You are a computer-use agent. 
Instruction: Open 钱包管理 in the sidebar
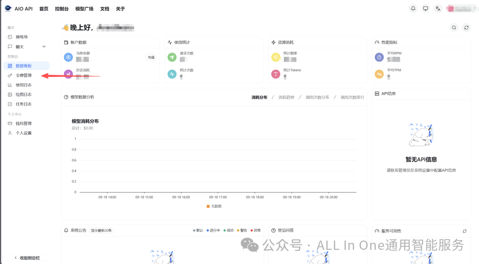(27, 123)
